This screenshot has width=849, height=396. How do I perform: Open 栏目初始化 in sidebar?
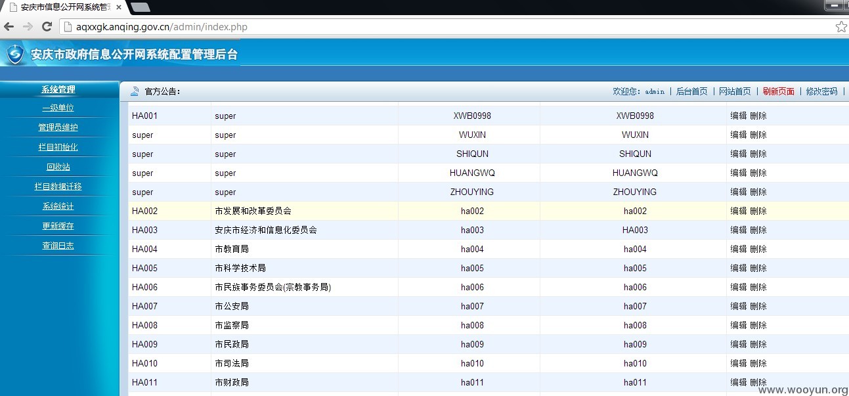pos(58,147)
